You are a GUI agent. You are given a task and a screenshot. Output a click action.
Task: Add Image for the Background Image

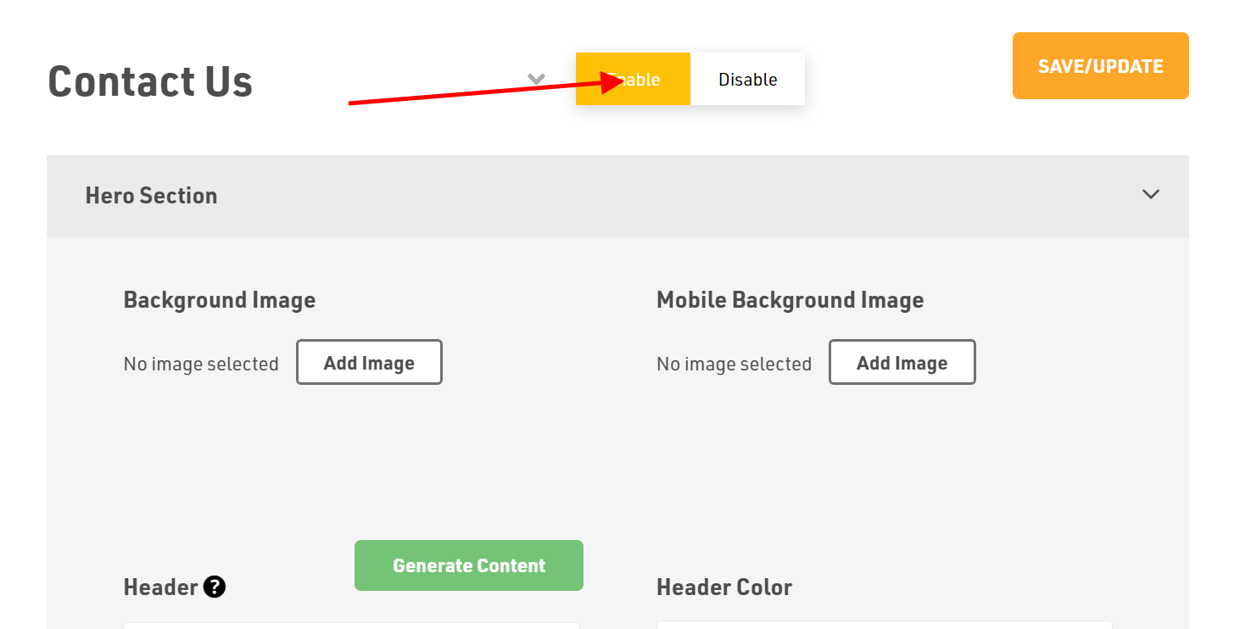click(x=369, y=363)
